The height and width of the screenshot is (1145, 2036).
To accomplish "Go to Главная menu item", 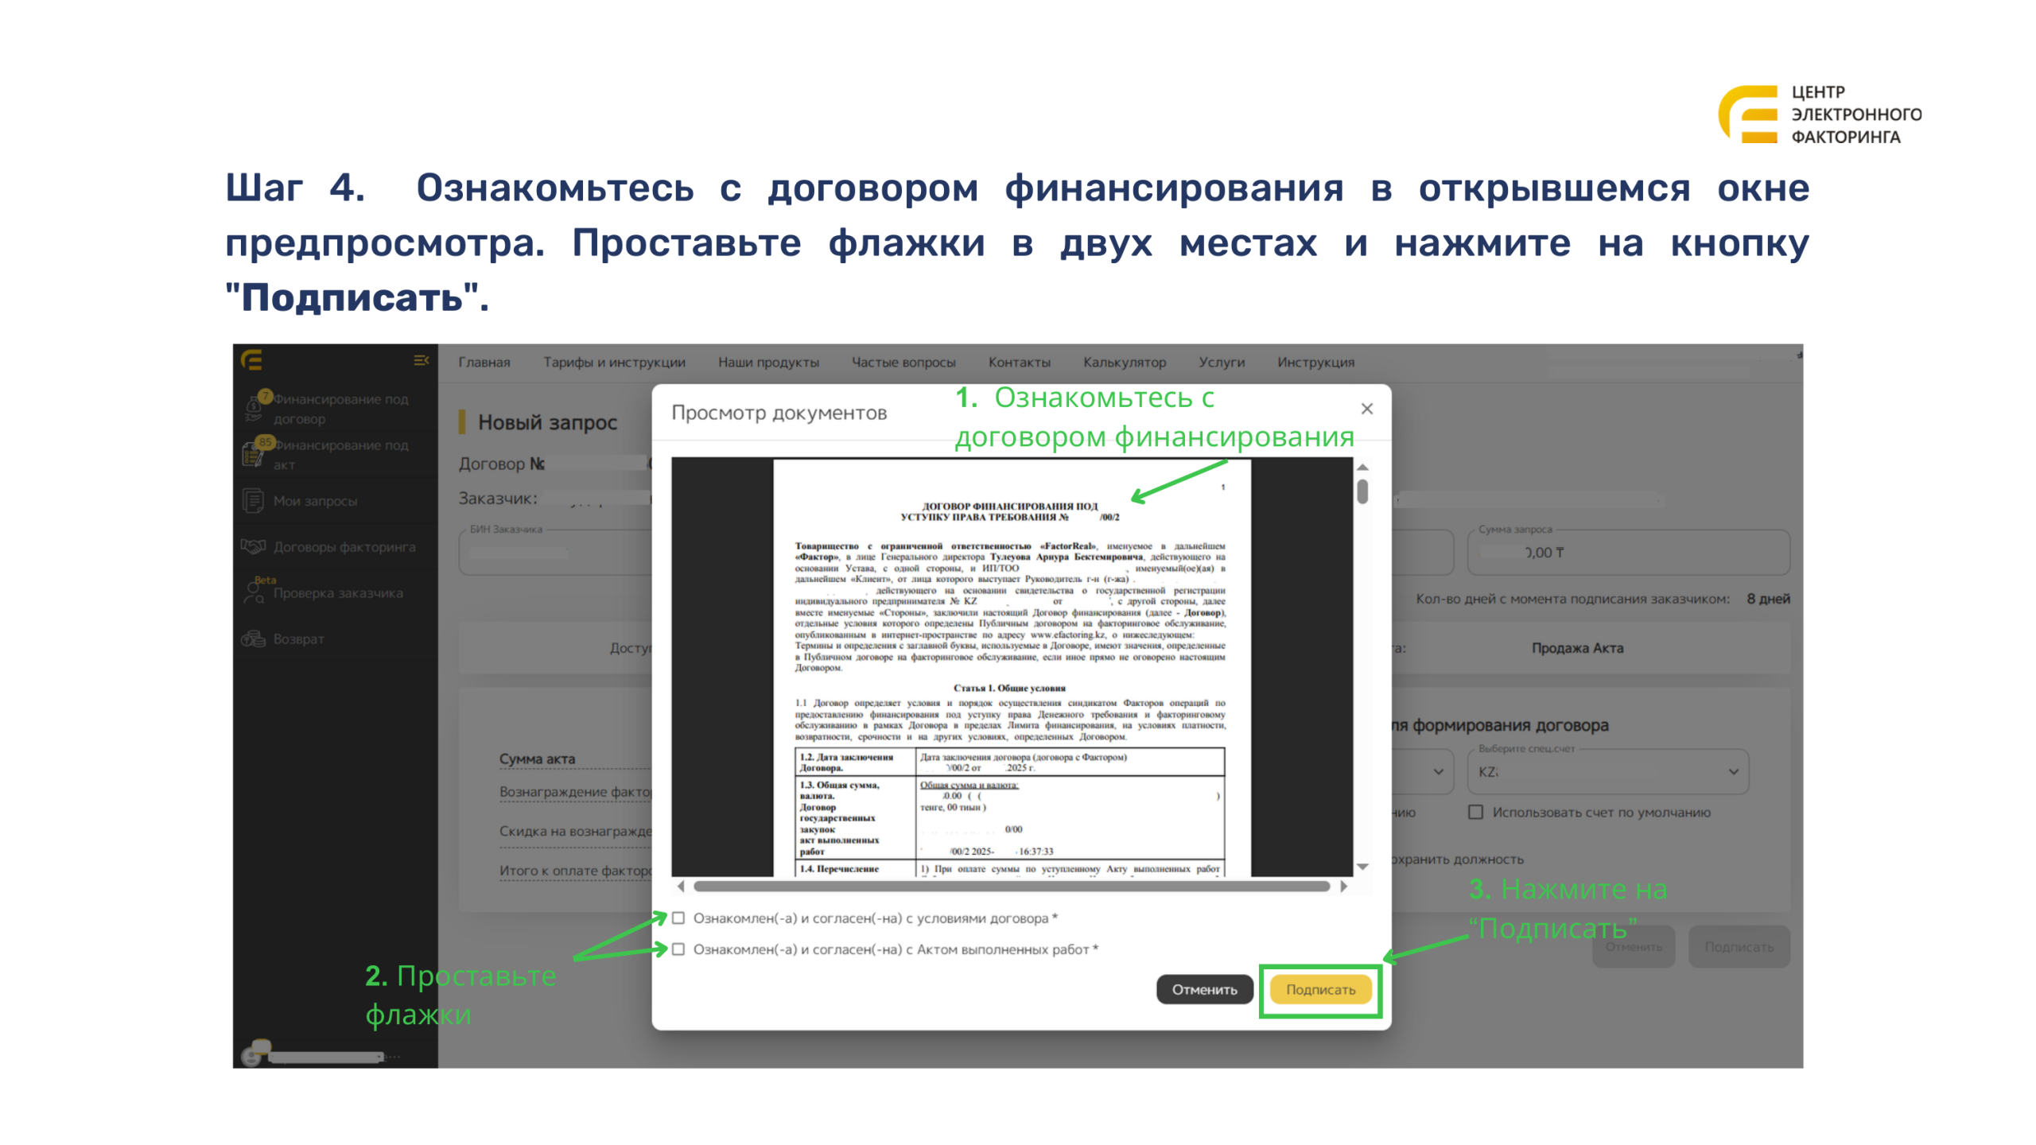I will click(484, 362).
